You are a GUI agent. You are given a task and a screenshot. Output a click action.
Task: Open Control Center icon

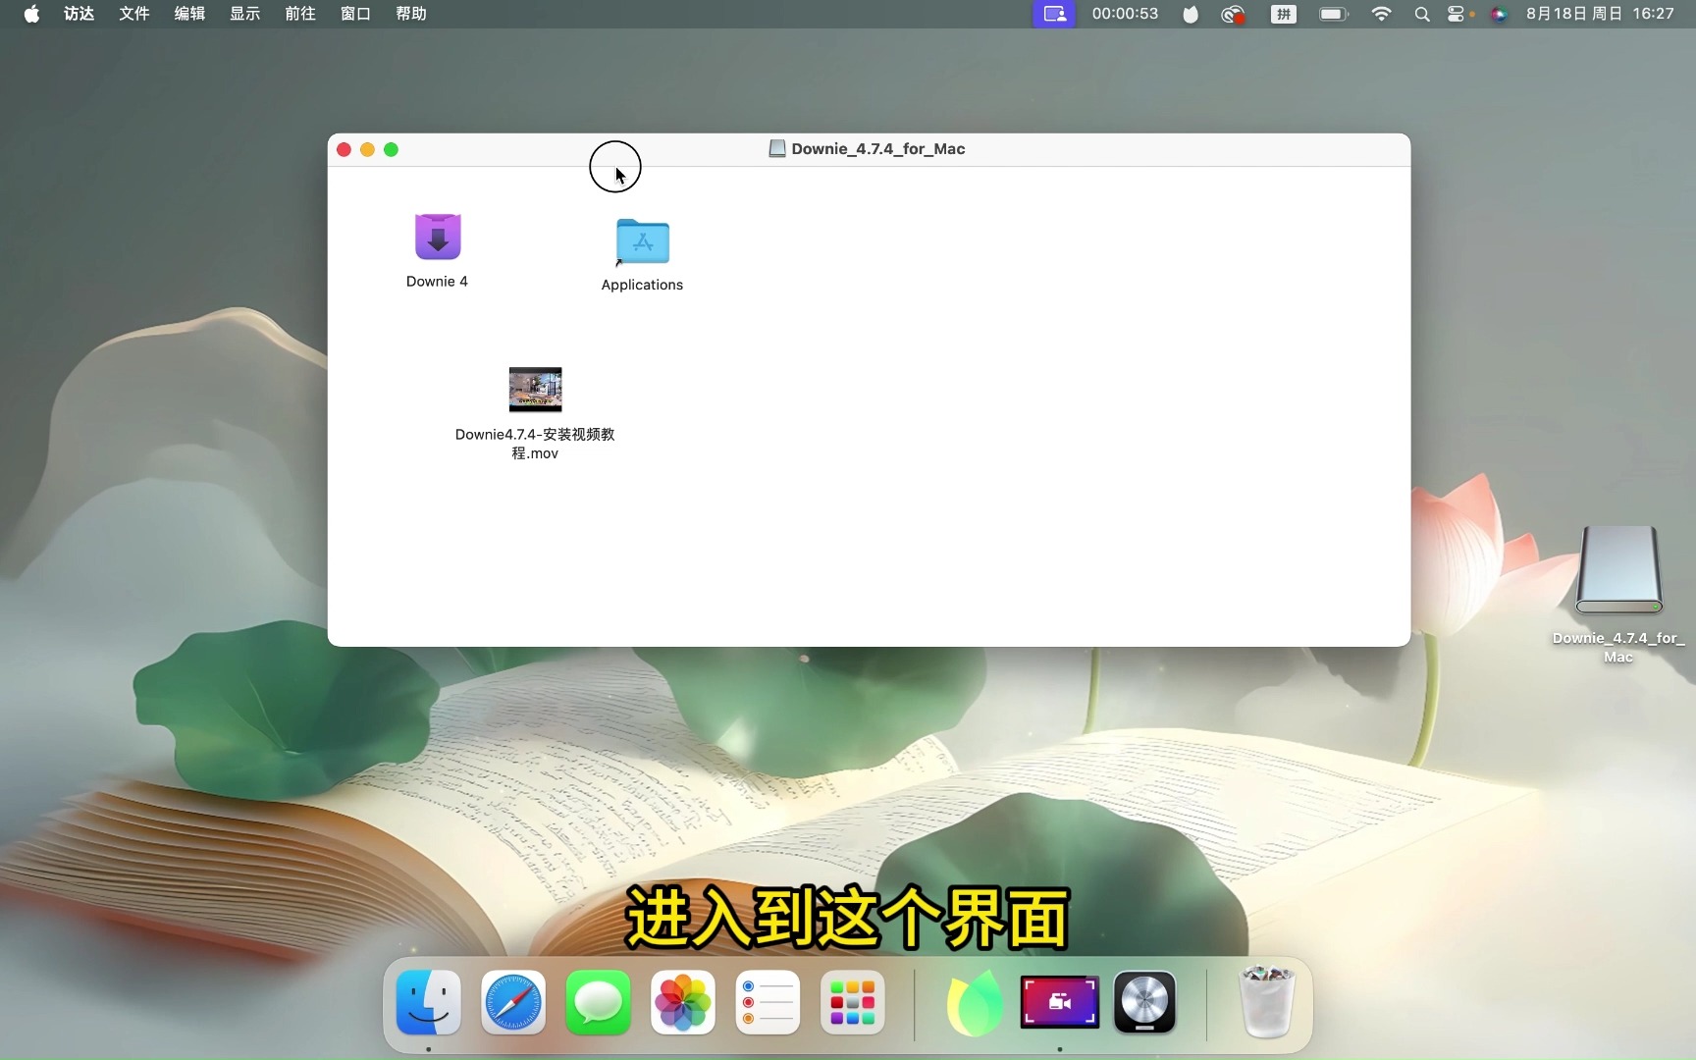1457,14
